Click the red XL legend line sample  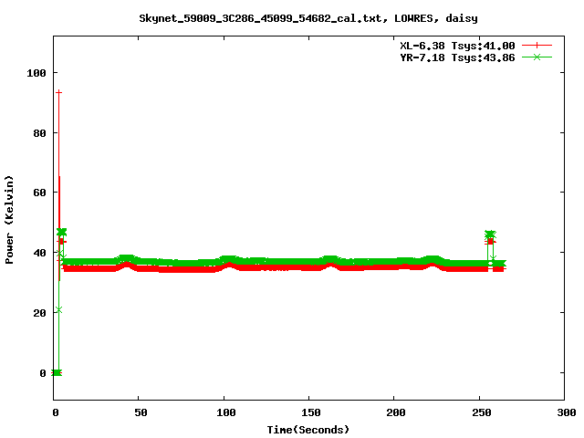tap(537, 46)
